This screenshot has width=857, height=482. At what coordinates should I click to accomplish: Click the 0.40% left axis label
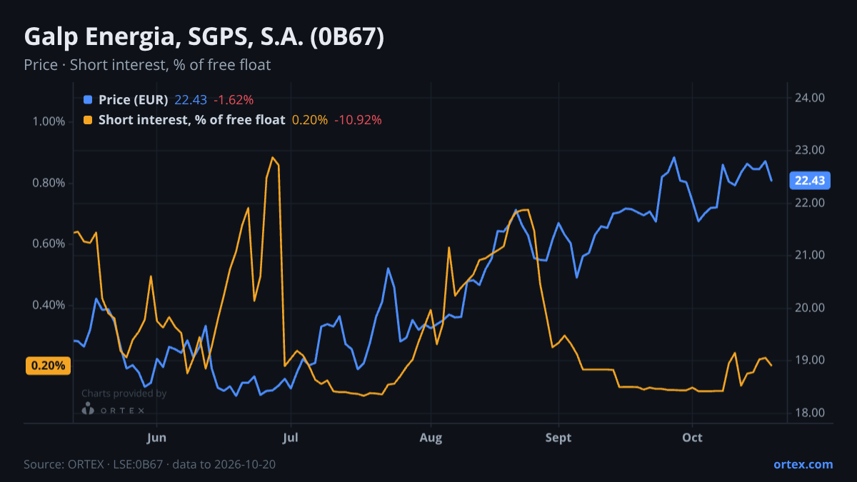pyautogui.click(x=49, y=306)
